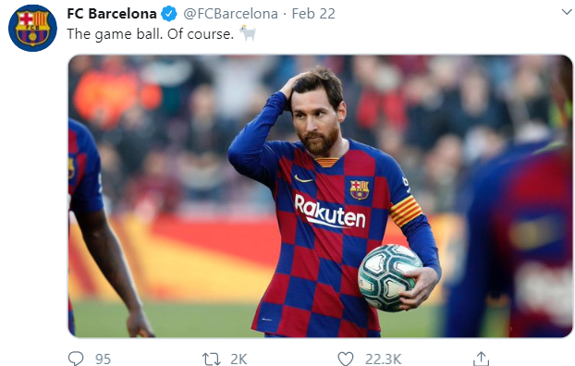575x366 pixels.
Task: Open the @FCBarcelona handle link
Action: pos(231,14)
